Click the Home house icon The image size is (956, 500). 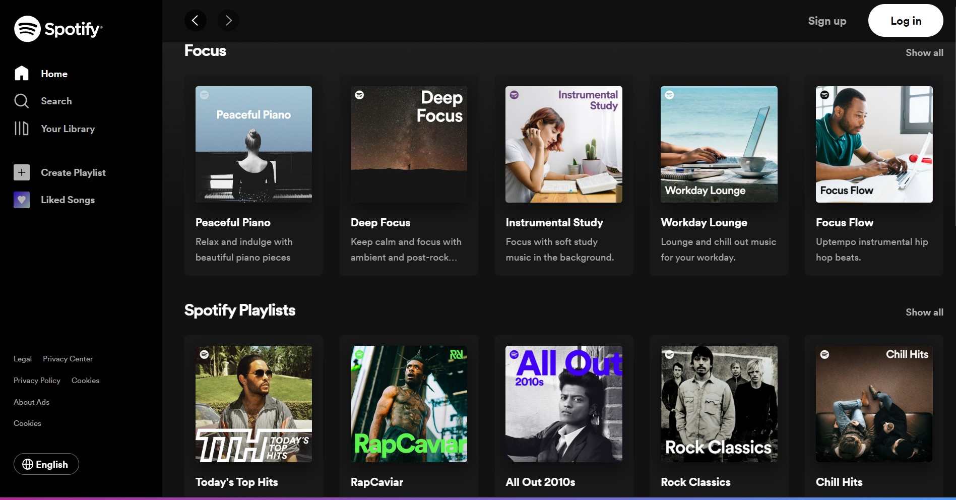[x=22, y=73]
